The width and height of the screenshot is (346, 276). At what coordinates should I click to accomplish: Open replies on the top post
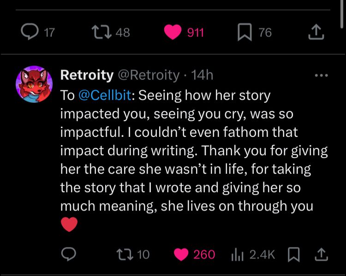click(x=31, y=32)
